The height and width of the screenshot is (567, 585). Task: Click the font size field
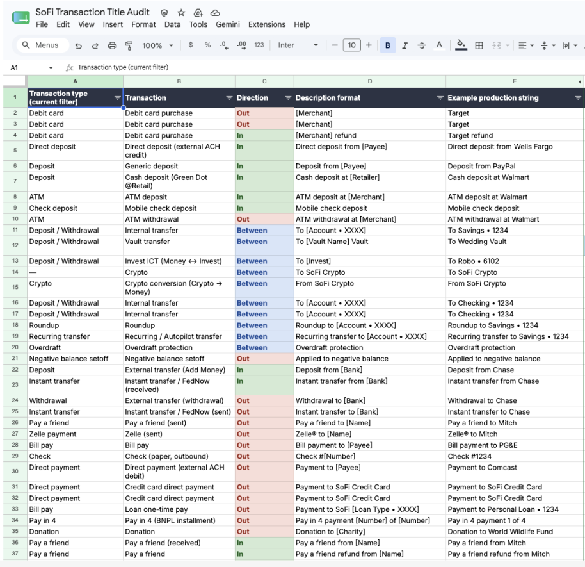tap(351, 45)
